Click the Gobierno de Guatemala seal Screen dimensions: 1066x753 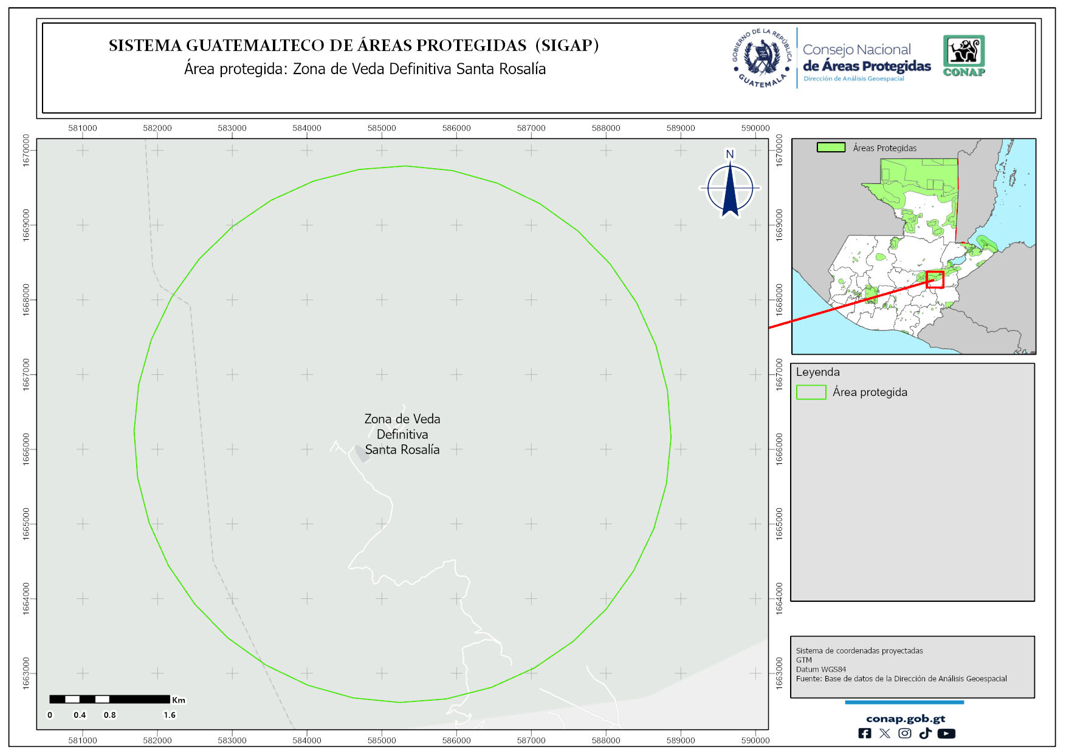762,58
